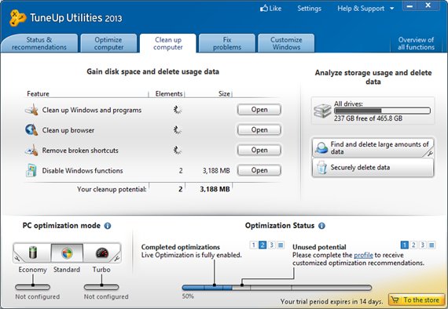Click the Like thumbs-up icon
Image resolution: width=448 pixels, height=309 pixels.
point(264,8)
